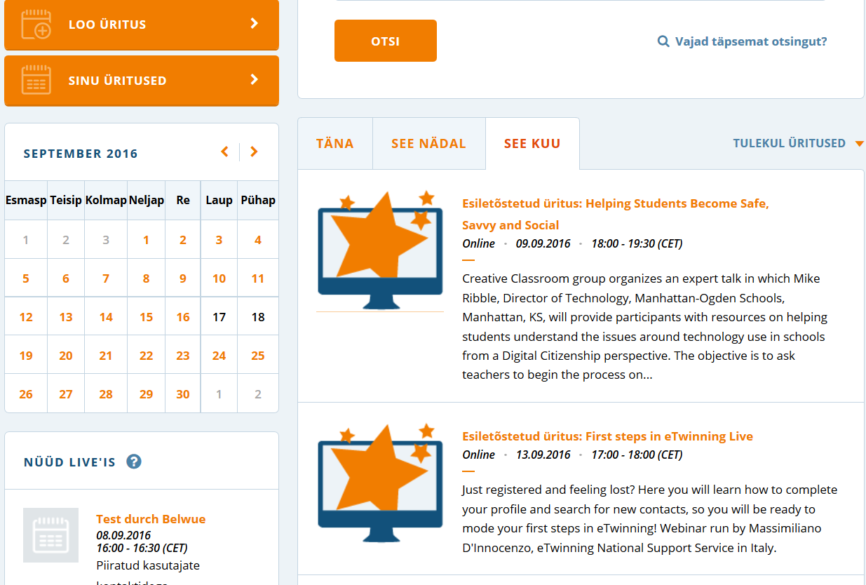The width and height of the screenshot is (866, 585).
Task: Click the calendar icon on Sinu üritused
Action: pos(36,80)
